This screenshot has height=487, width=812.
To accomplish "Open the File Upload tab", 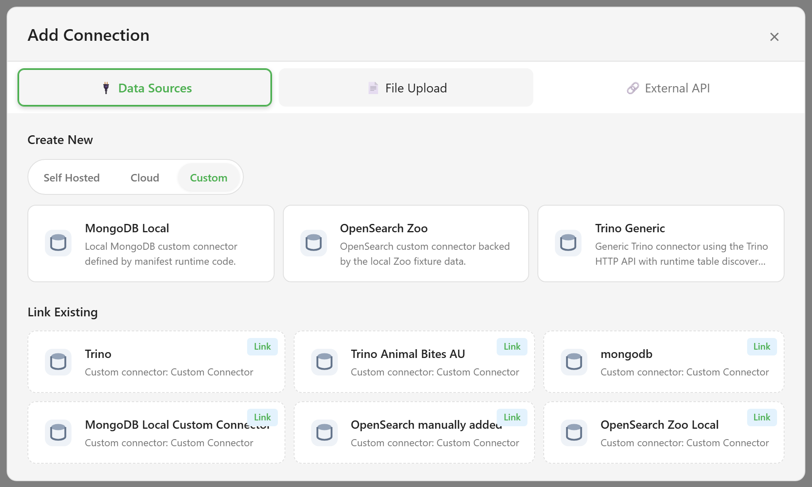I will (x=406, y=87).
